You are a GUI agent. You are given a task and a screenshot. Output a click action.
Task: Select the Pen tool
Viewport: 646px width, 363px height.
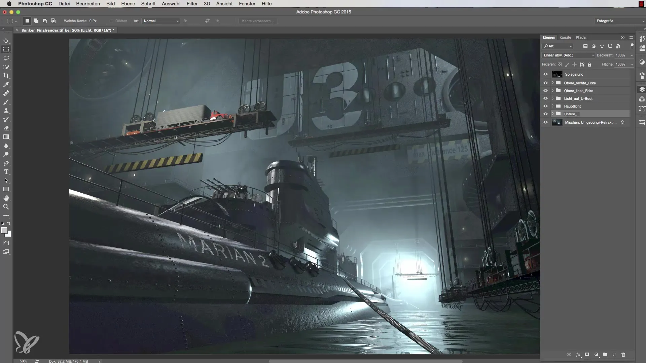click(6, 163)
